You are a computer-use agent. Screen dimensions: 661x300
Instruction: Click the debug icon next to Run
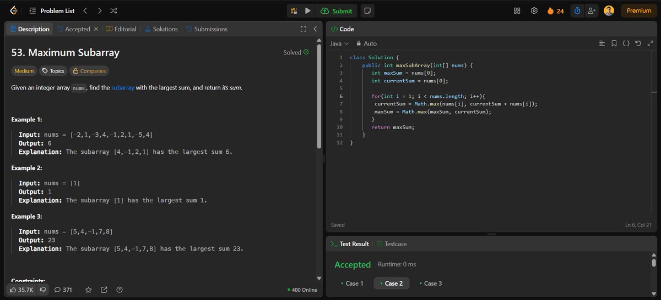pos(294,10)
